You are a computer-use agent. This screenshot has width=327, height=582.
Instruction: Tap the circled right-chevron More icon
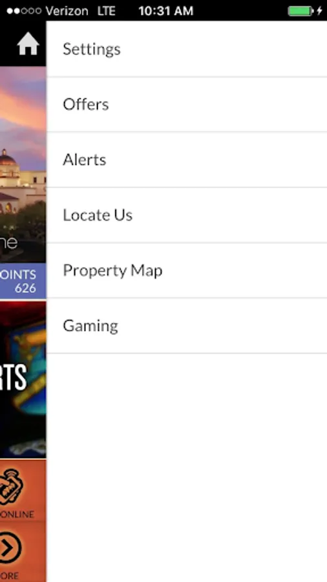10,548
